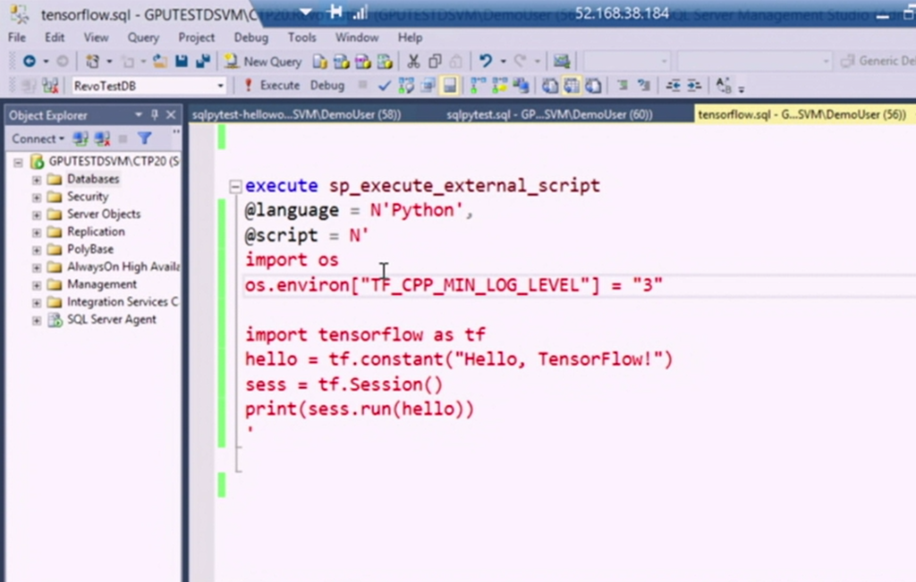Open the Query menu
The image size is (916, 582).
(x=143, y=38)
